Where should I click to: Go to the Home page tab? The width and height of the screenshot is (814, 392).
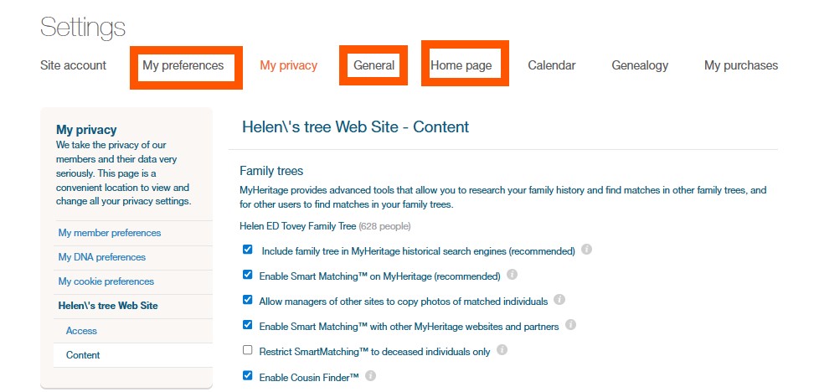(461, 65)
